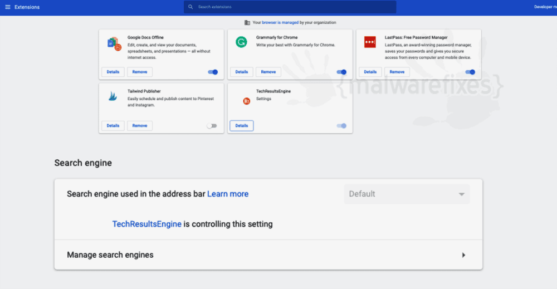Click the Grammarly for Chrome title text

277,37
